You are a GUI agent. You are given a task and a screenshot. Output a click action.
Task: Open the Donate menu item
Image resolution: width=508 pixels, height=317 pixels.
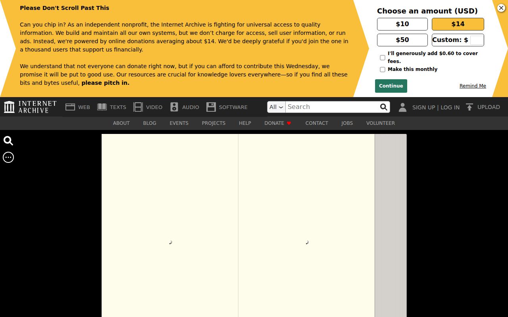(x=278, y=123)
